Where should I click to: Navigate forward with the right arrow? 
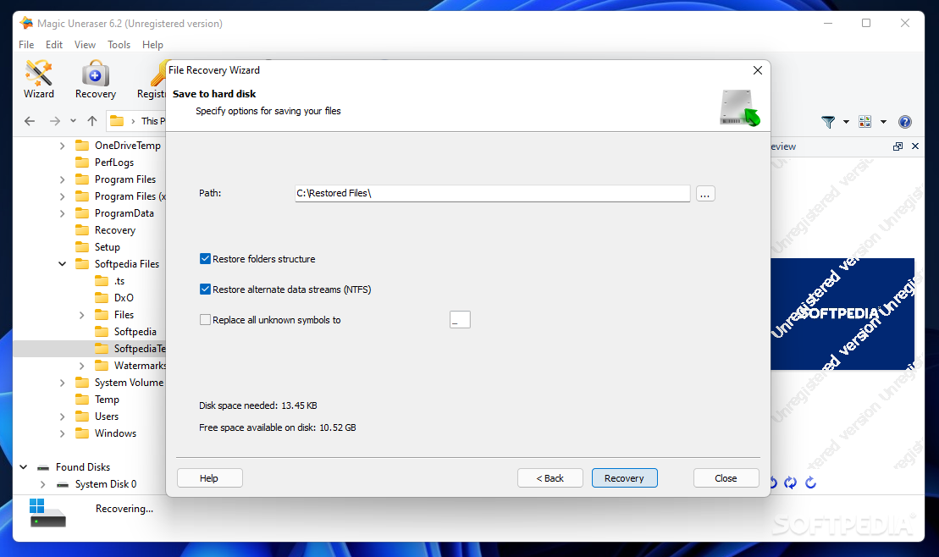tap(54, 121)
